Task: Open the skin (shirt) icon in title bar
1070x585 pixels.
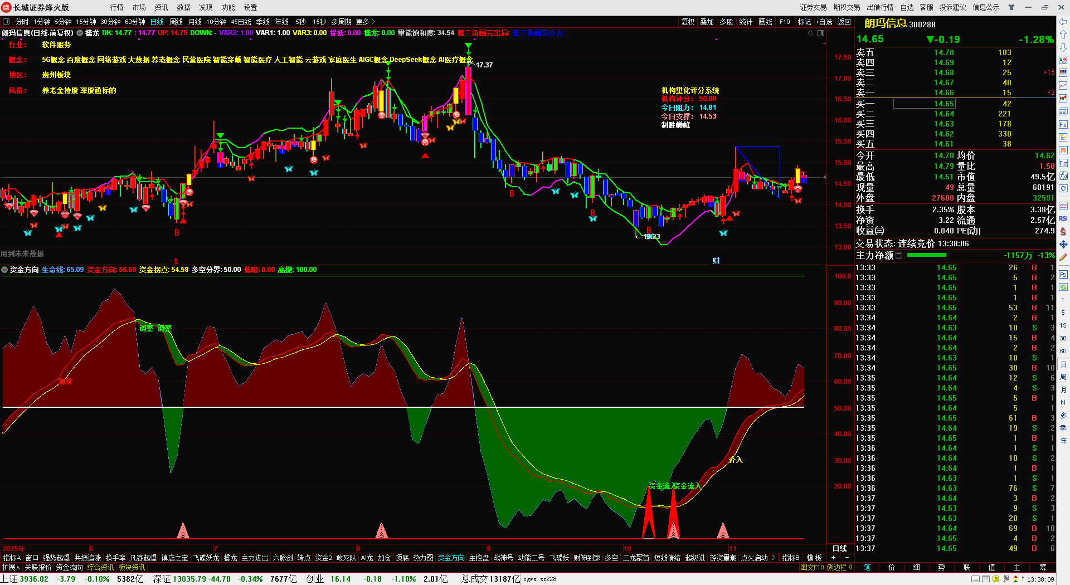Action: coord(1011,7)
